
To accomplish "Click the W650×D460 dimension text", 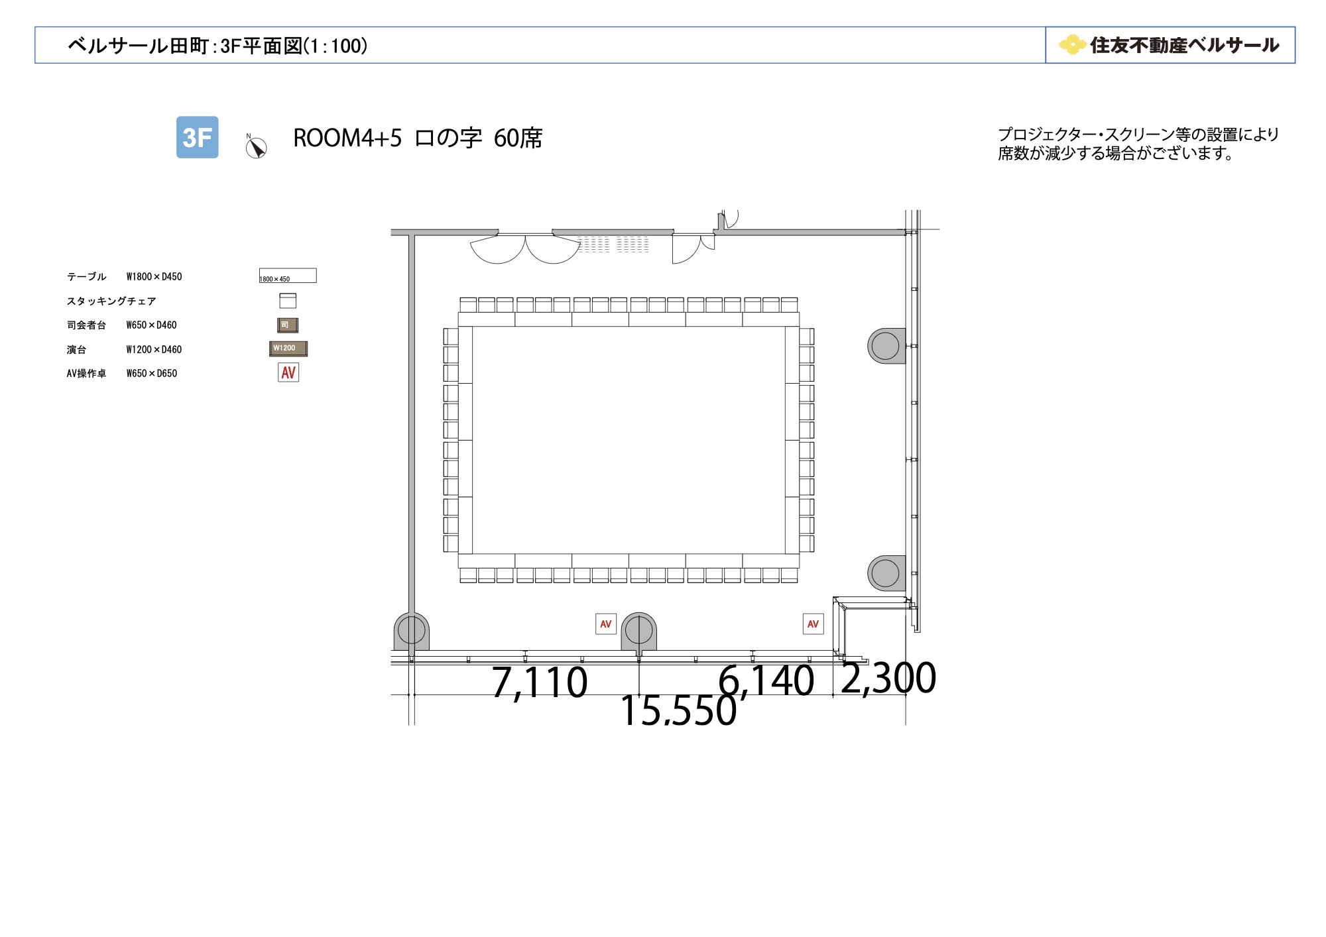I will (x=151, y=325).
